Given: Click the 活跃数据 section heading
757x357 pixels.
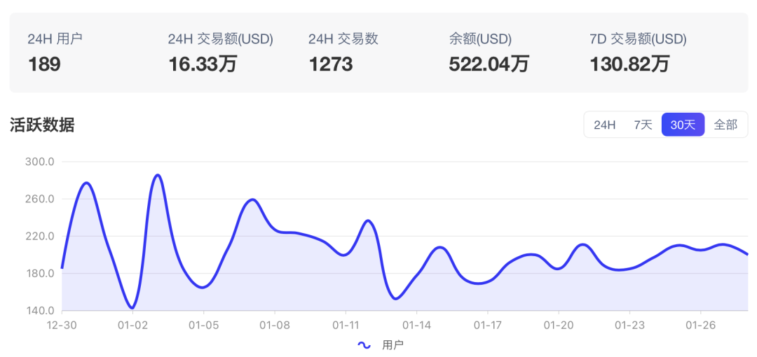Looking at the screenshot, I should (x=42, y=125).
